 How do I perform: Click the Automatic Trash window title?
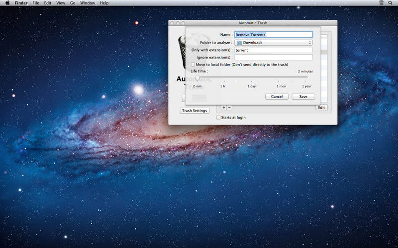[x=253, y=23]
